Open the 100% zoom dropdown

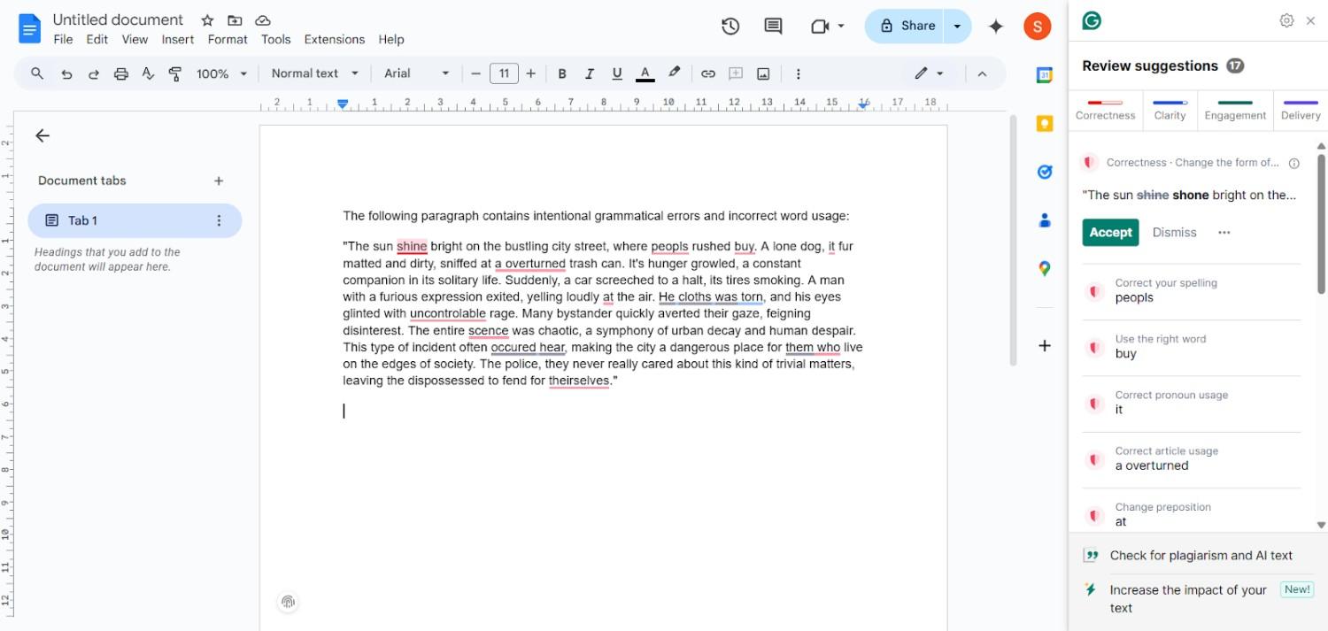click(x=221, y=73)
